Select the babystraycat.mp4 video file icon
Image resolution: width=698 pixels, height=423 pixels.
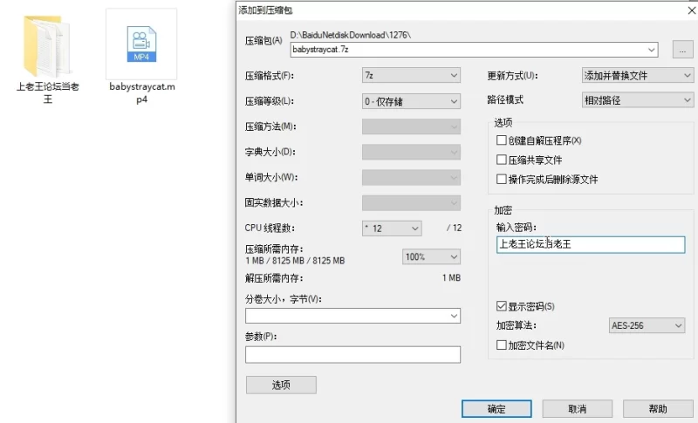point(141,44)
